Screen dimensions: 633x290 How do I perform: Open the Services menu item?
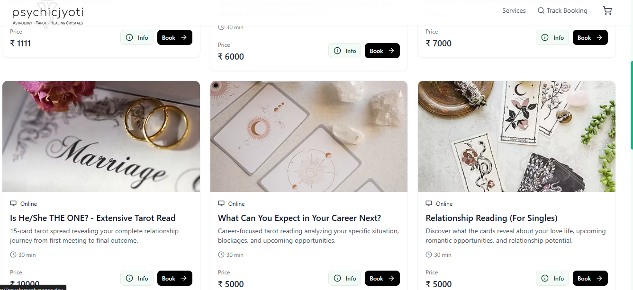pyautogui.click(x=514, y=11)
